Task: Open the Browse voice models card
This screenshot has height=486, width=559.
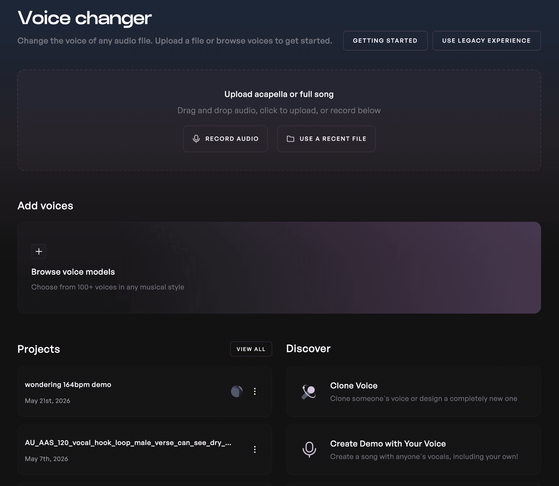Action: coord(279,268)
